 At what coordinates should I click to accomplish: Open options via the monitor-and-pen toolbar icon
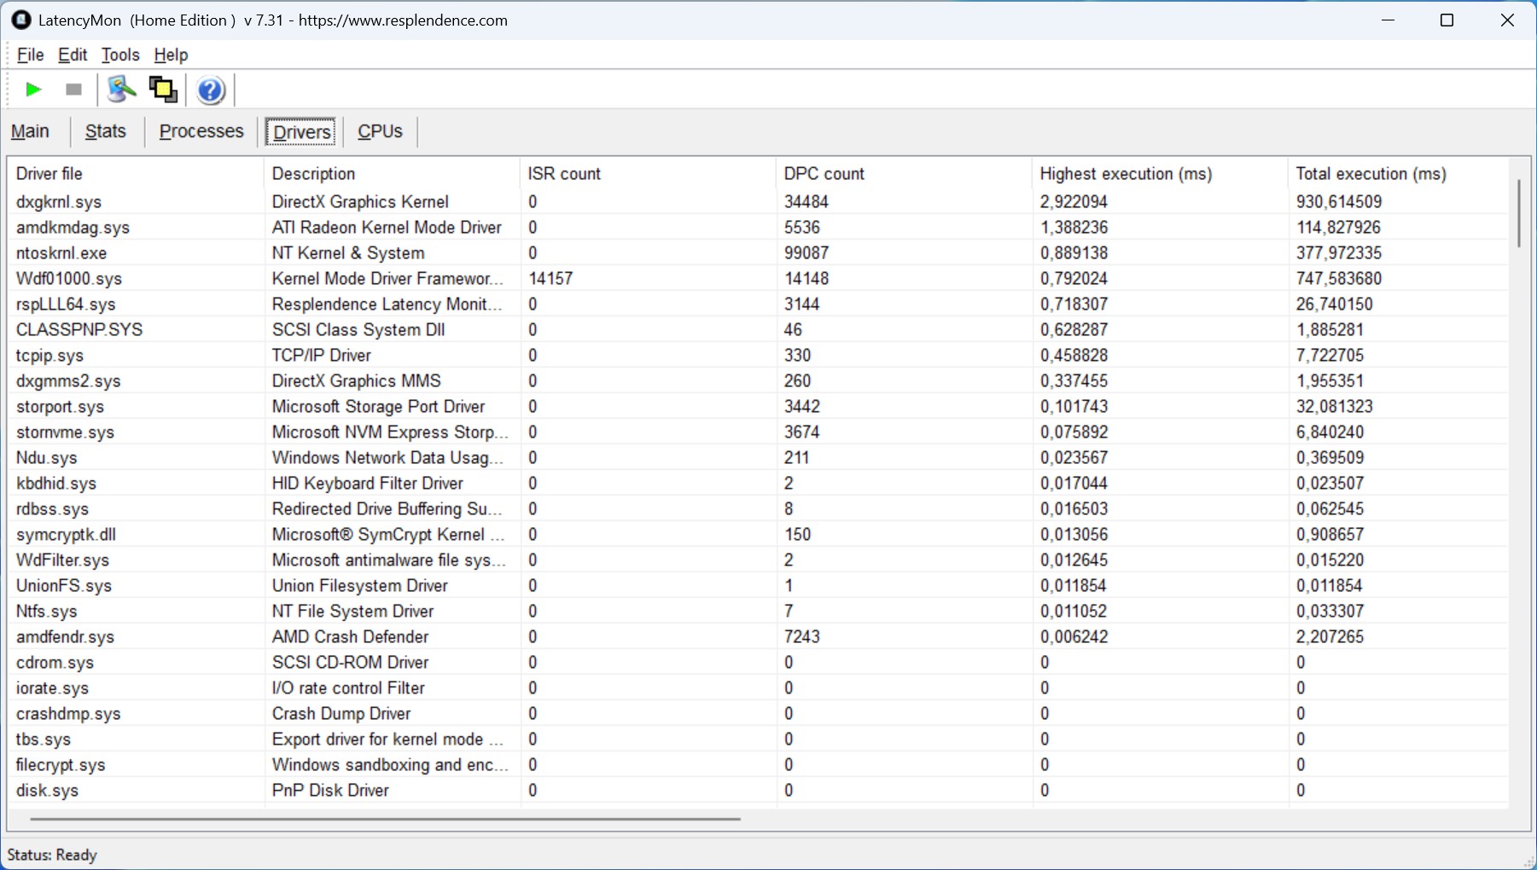[x=121, y=90]
